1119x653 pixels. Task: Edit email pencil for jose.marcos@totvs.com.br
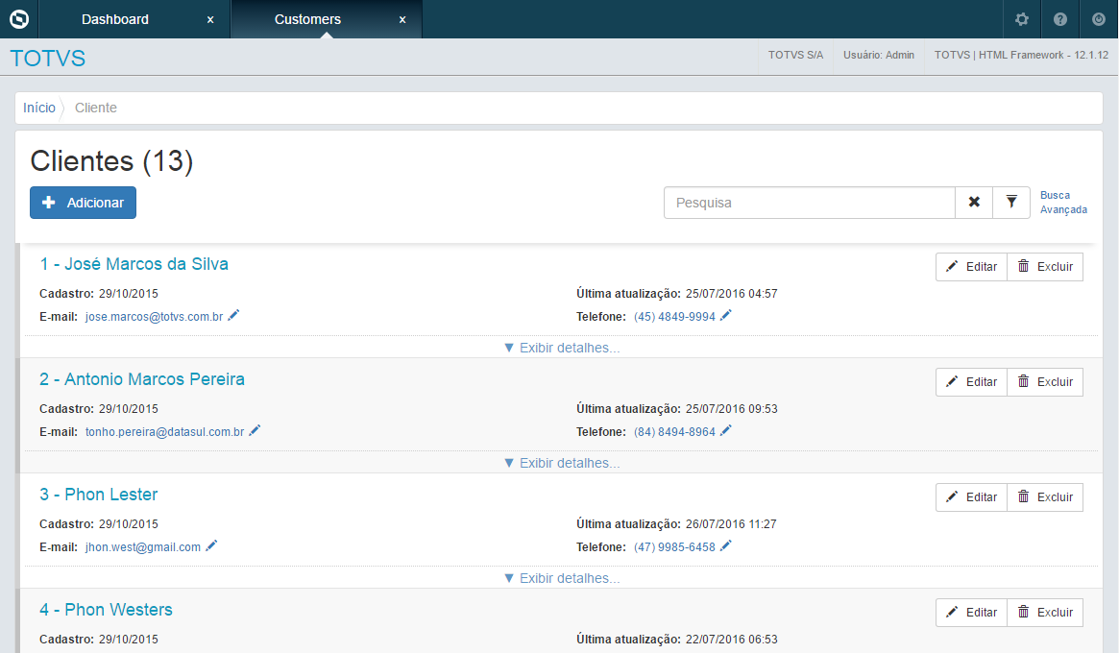233,315
